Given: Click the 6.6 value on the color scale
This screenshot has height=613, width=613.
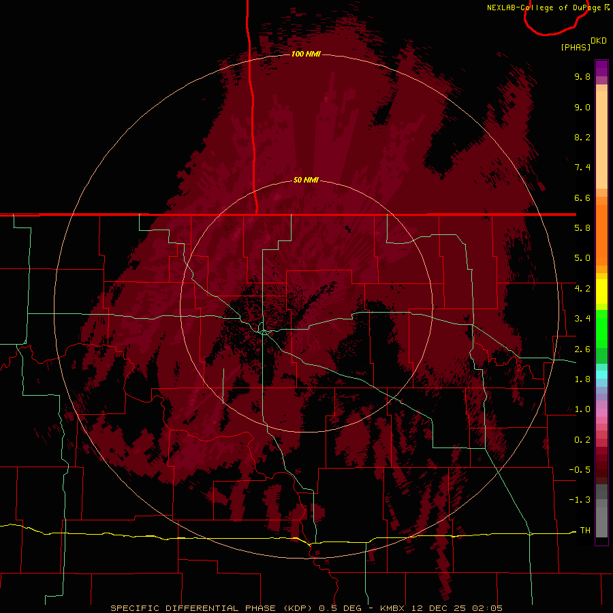Looking at the screenshot, I should (x=582, y=198).
